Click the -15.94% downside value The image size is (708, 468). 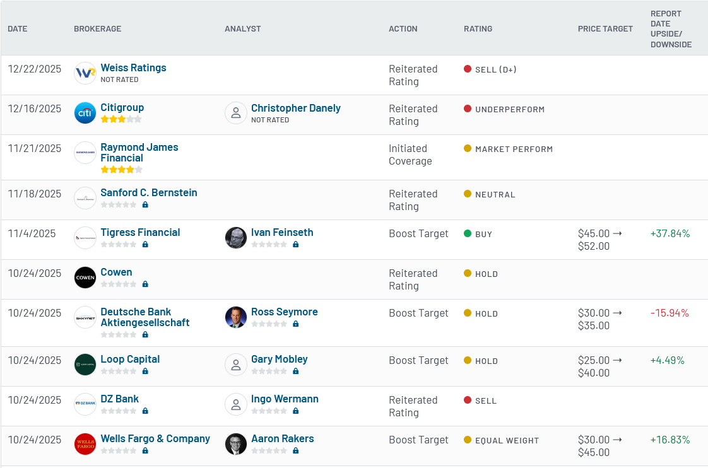click(x=670, y=313)
